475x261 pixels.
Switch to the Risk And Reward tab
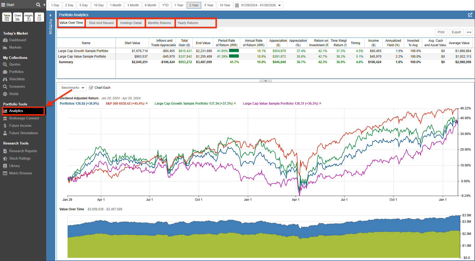click(101, 23)
